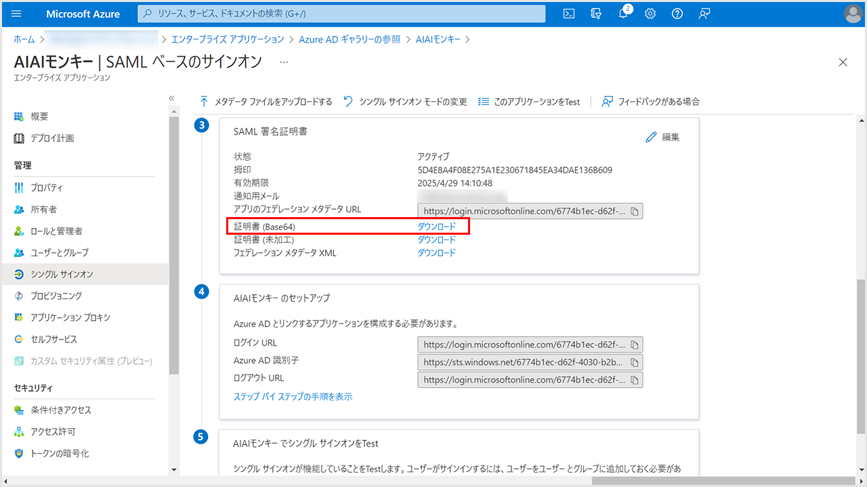This screenshot has height=487, width=867.
Task: Open the more options ellipsis beside the title
Action: click(x=284, y=62)
